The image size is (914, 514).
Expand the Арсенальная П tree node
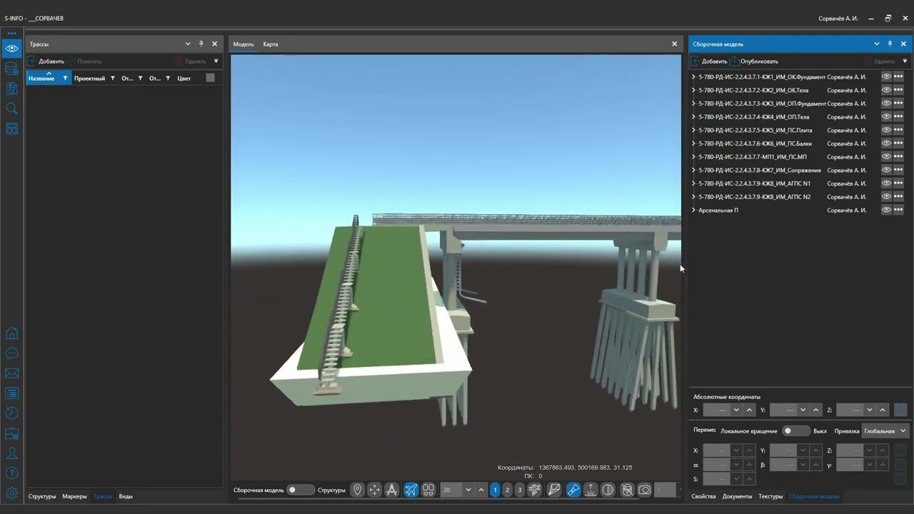pyautogui.click(x=693, y=210)
